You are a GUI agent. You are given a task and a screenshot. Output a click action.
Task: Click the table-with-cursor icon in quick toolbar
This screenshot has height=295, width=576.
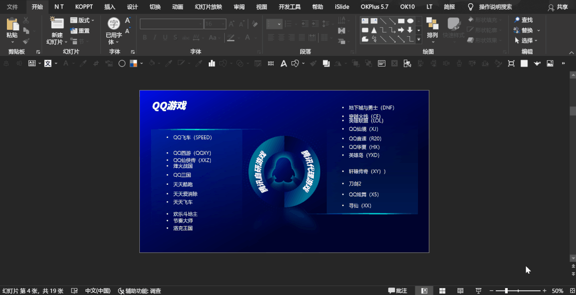(407, 63)
